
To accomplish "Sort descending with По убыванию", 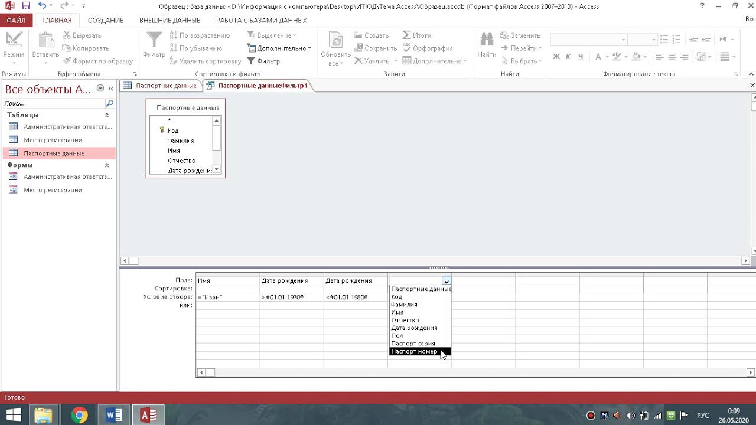I will click(x=195, y=48).
